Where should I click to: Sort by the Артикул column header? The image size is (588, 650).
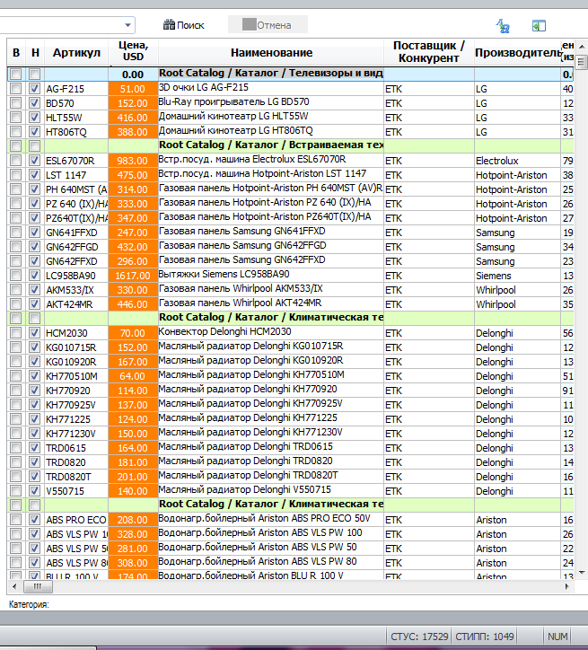coord(76,52)
